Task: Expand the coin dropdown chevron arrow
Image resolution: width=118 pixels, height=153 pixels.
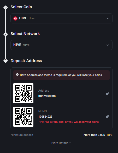Action: [108, 18]
